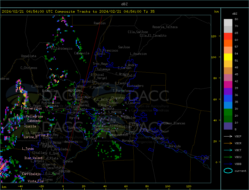
Task: Click the cyan 'current' ellipse legend icon
Action: pyautogui.click(x=228, y=171)
